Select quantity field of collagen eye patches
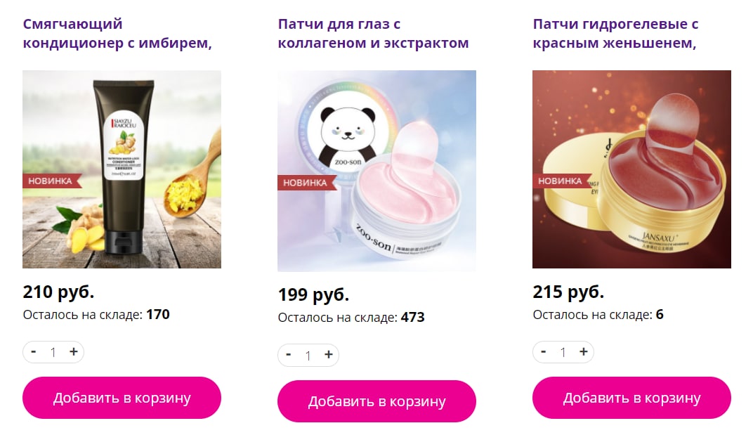Viewport: 753px width, 435px height. [308, 355]
